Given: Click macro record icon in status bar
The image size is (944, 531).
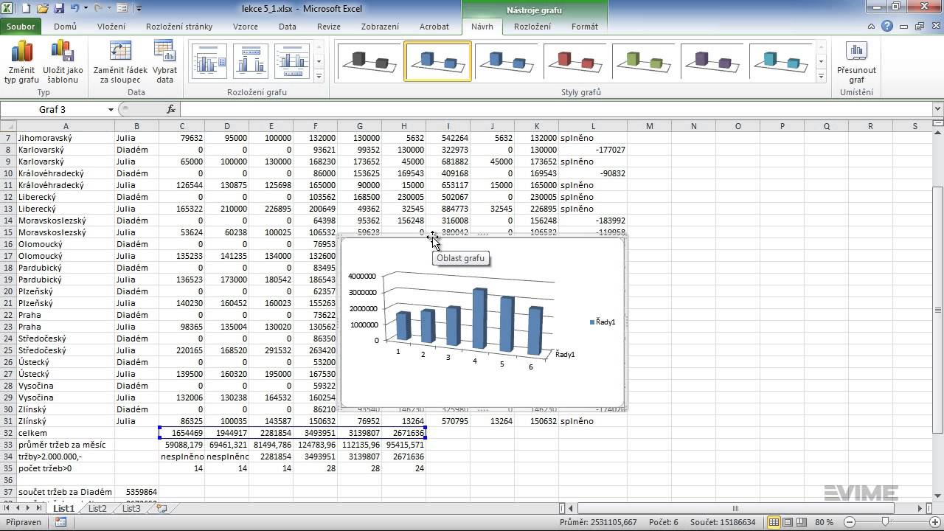Looking at the screenshot, I should coord(60,522).
